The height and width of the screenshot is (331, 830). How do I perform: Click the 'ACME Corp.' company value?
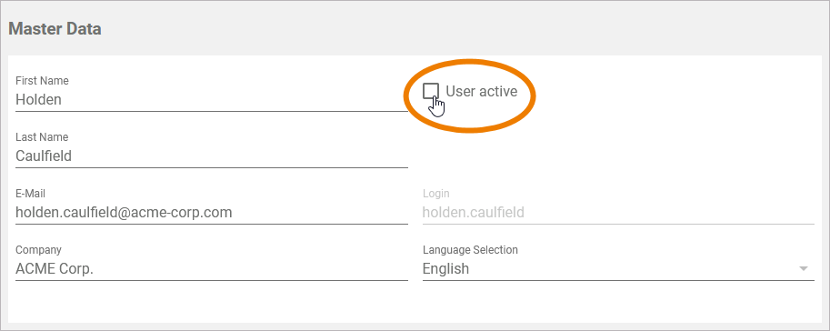coord(55,269)
